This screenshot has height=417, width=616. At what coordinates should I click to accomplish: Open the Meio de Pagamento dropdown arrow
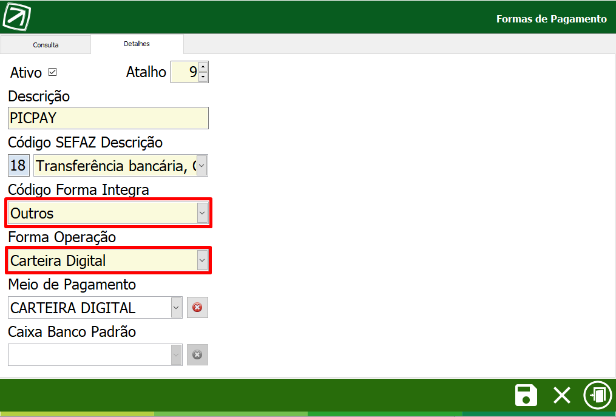[x=176, y=307]
